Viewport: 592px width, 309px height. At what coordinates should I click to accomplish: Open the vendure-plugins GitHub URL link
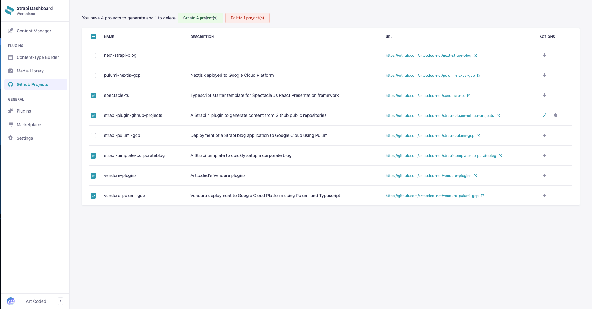(x=428, y=176)
